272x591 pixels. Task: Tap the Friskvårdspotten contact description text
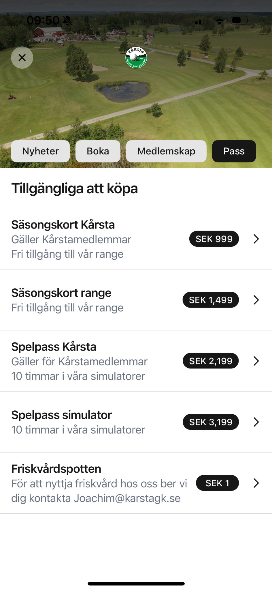[99, 491]
